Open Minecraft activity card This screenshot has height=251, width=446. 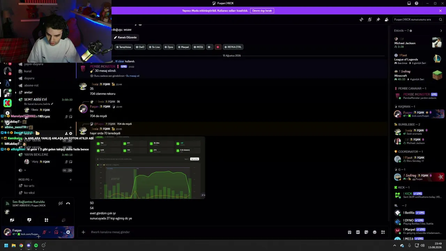[x=418, y=75]
